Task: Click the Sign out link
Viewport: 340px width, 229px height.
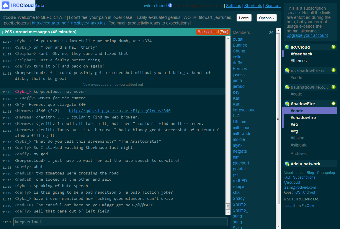Action: [x=272, y=6]
